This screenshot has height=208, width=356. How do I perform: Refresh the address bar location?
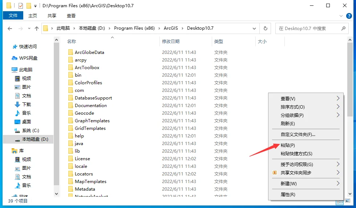coord(265,29)
